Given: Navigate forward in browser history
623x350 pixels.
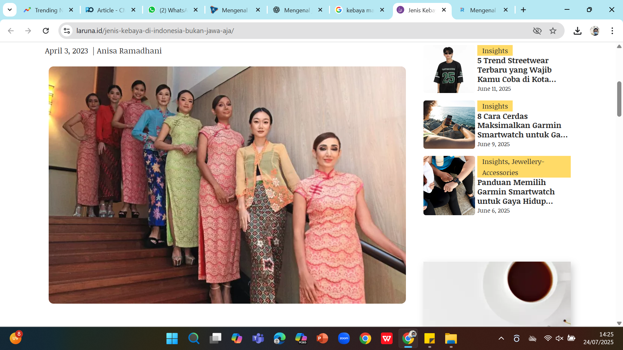Looking at the screenshot, I should pyautogui.click(x=28, y=31).
